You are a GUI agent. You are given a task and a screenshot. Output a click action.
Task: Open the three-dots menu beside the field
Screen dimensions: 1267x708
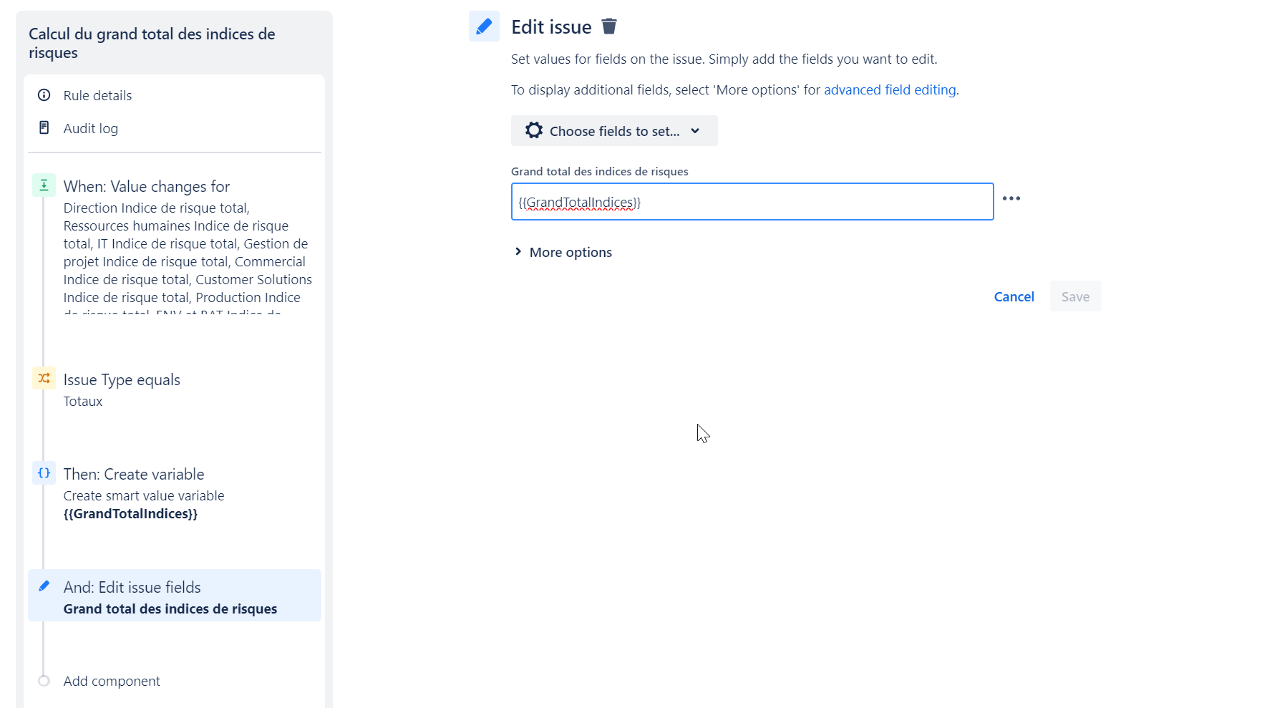coord(1011,198)
